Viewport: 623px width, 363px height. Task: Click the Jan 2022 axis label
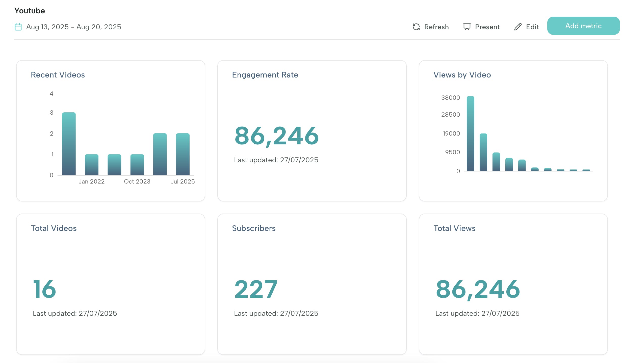click(92, 181)
